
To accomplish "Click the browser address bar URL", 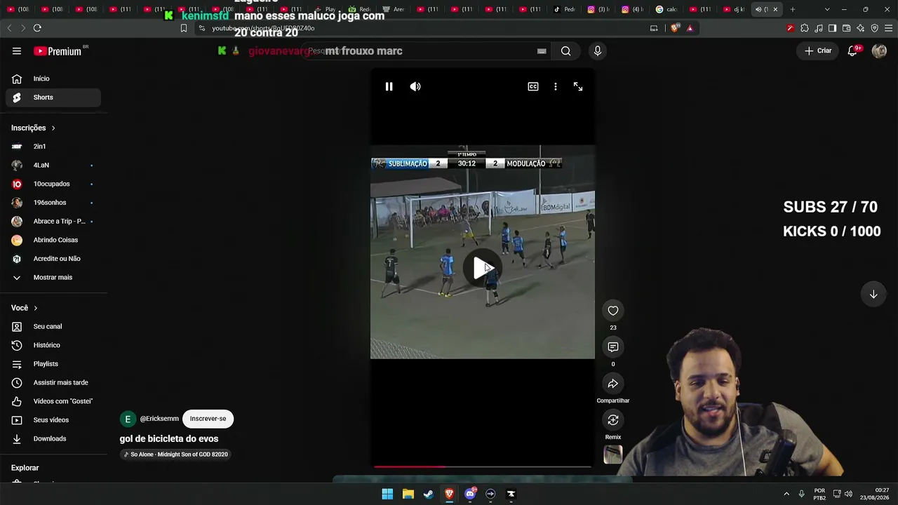I will (263, 28).
